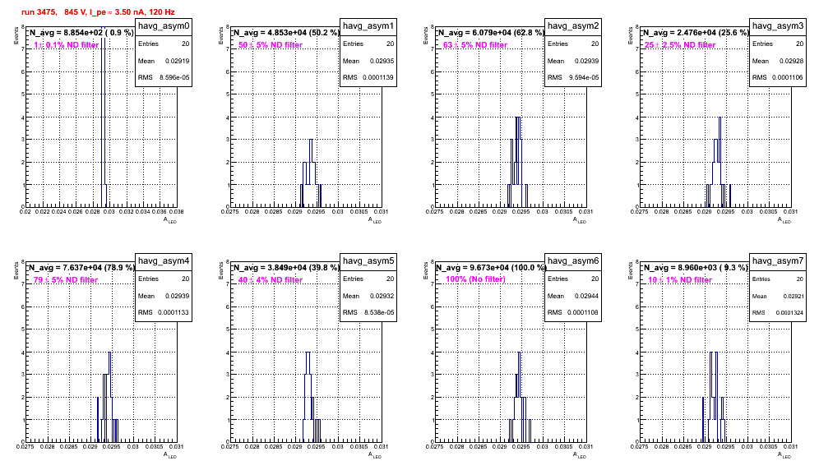819x470 pixels.
Task: Click the havg_asym1 histogram bars
Action: pyautogui.click(x=311, y=173)
